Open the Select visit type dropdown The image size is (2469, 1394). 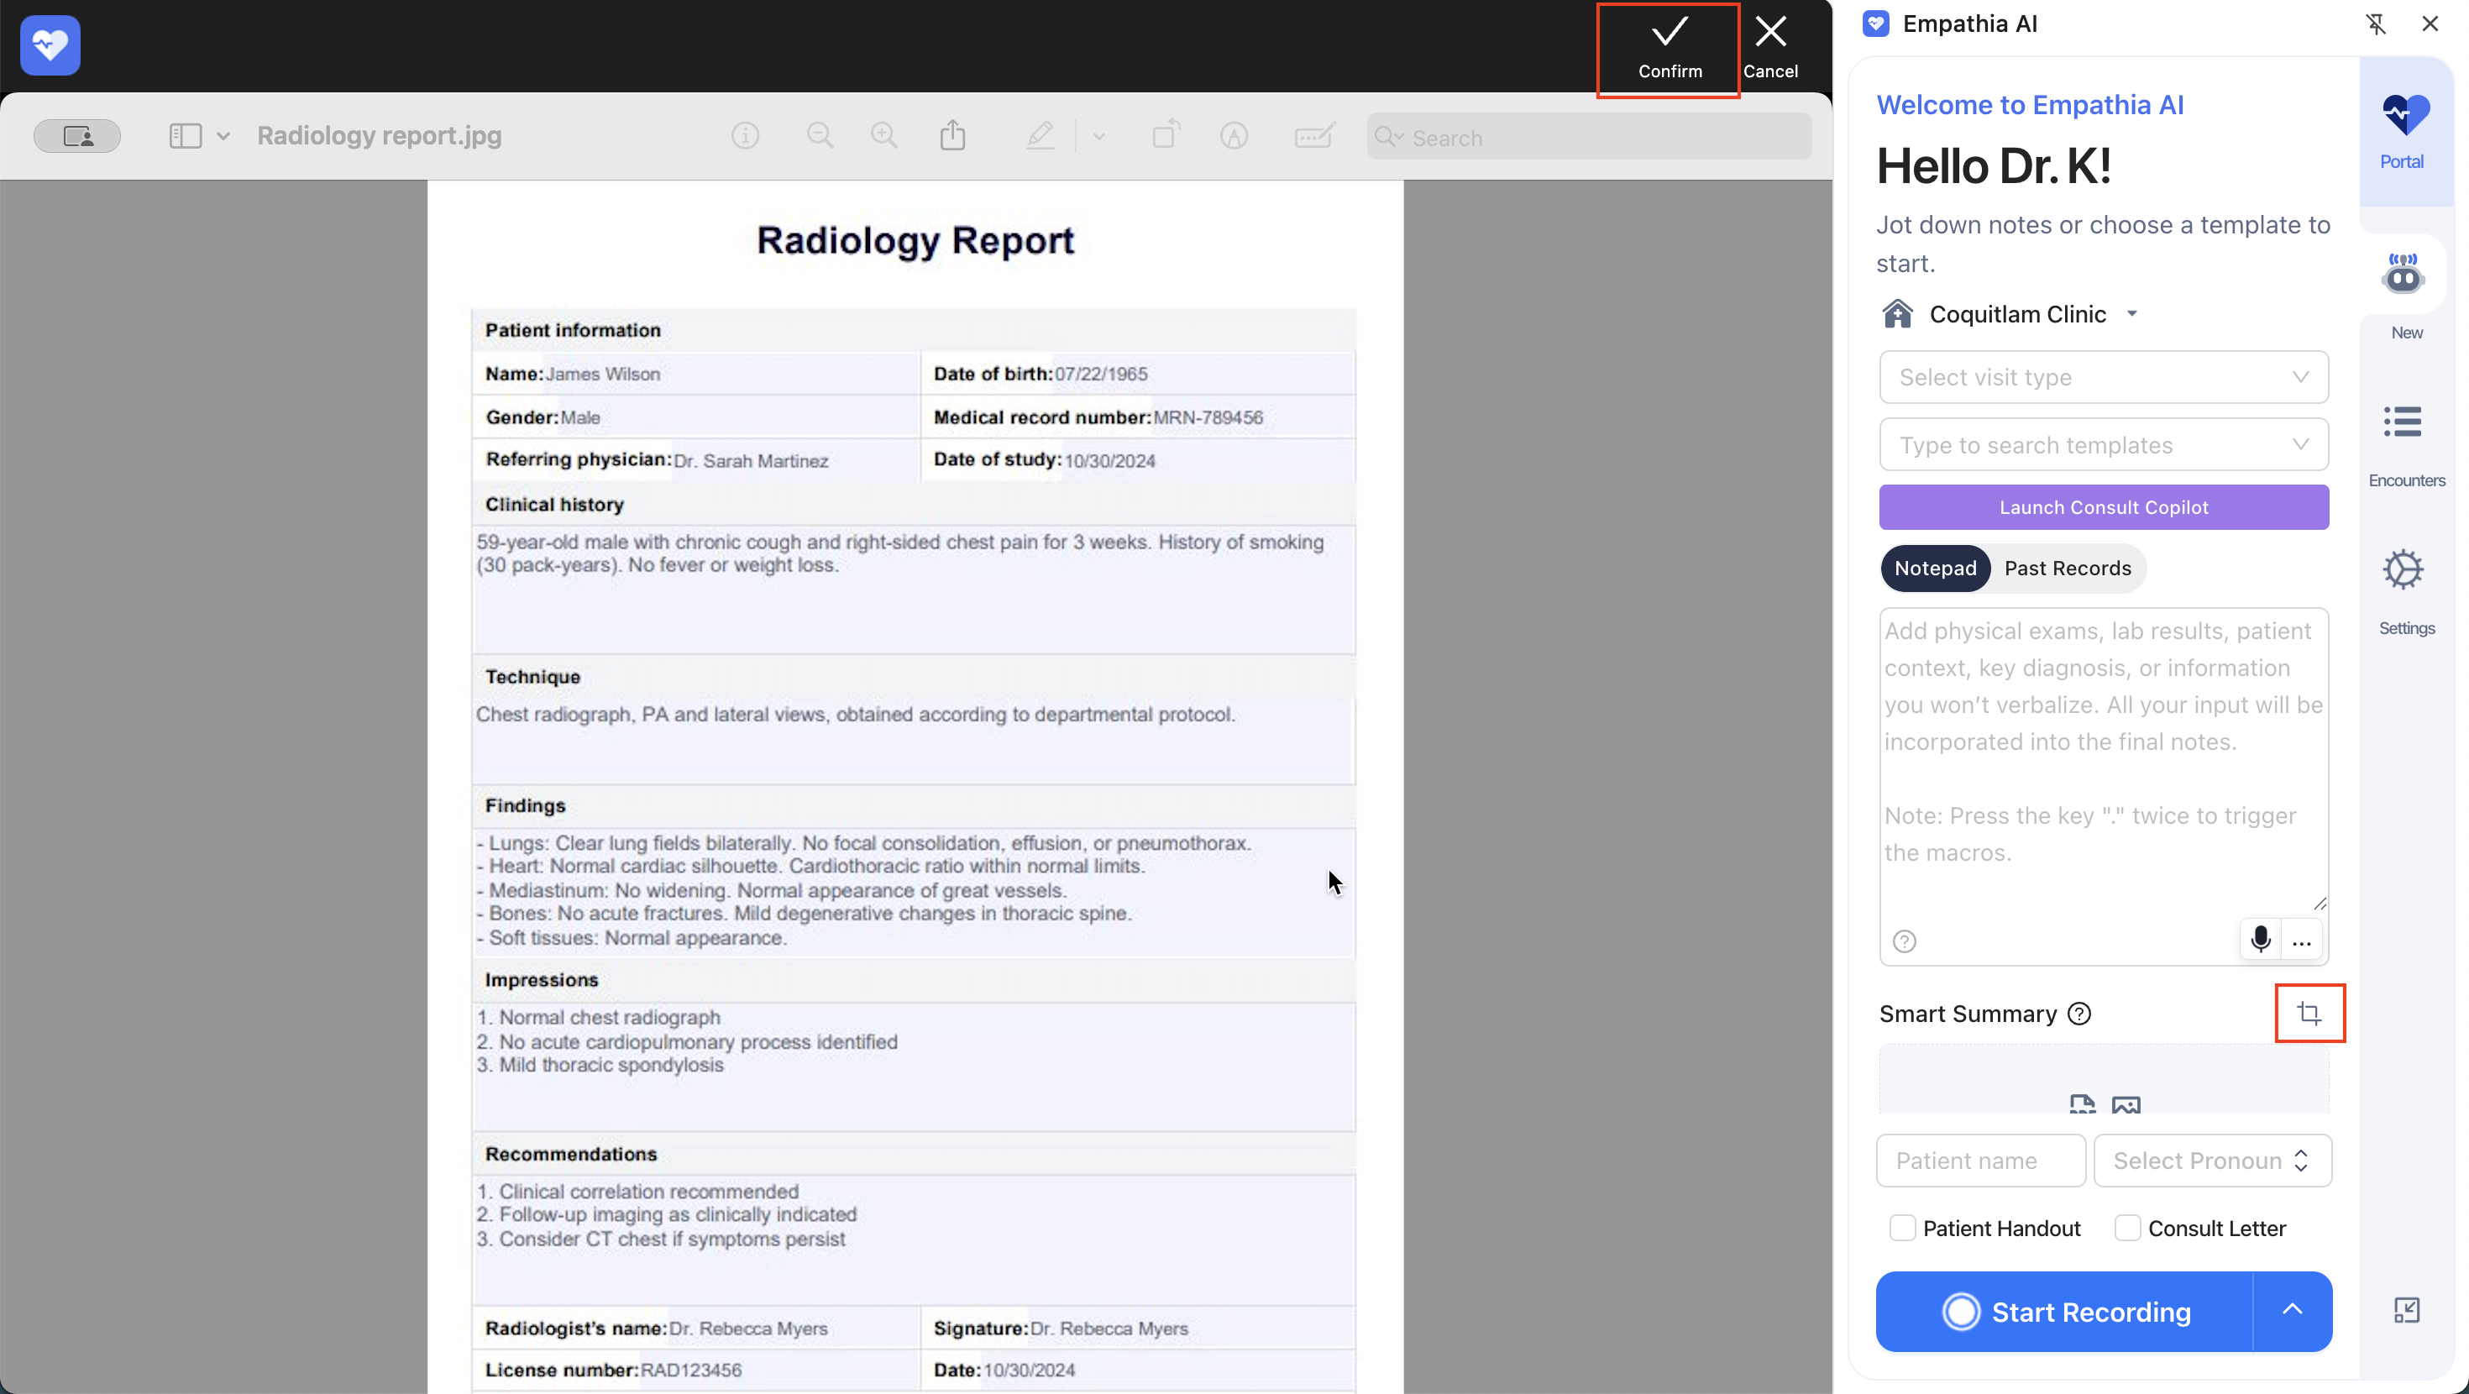[x=2104, y=377]
